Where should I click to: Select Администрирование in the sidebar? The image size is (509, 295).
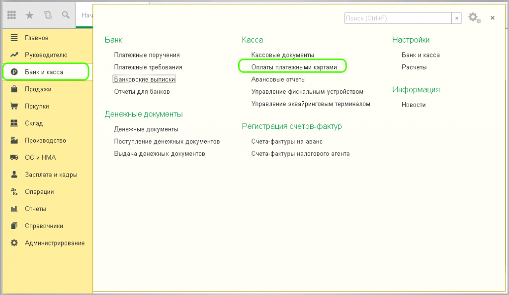(54, 243)
